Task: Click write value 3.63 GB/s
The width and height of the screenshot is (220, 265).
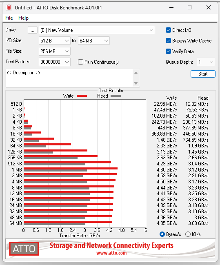Action: coord(167,157)
